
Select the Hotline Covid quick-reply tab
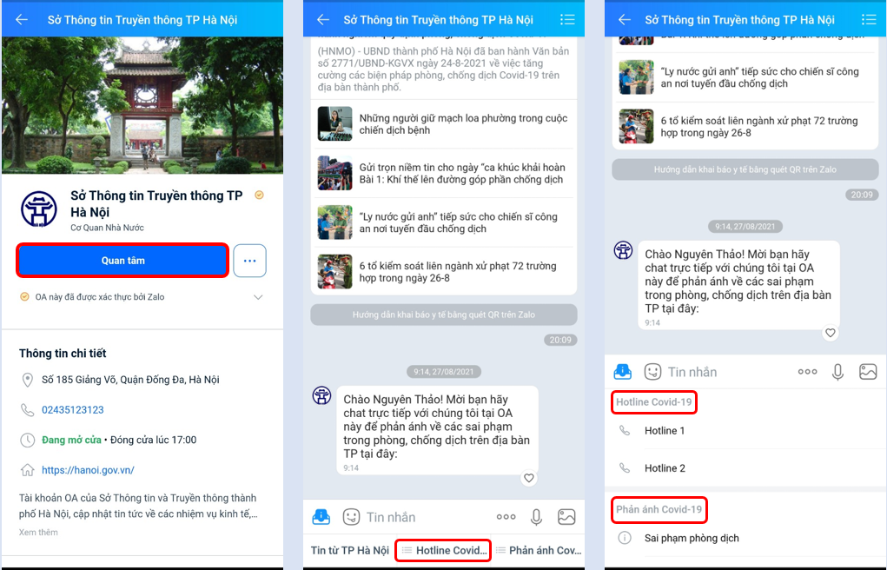coord(443,550)
